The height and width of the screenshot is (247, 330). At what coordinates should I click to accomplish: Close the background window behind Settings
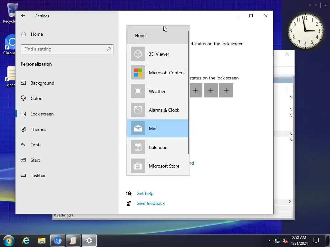(x=287, y=54)
